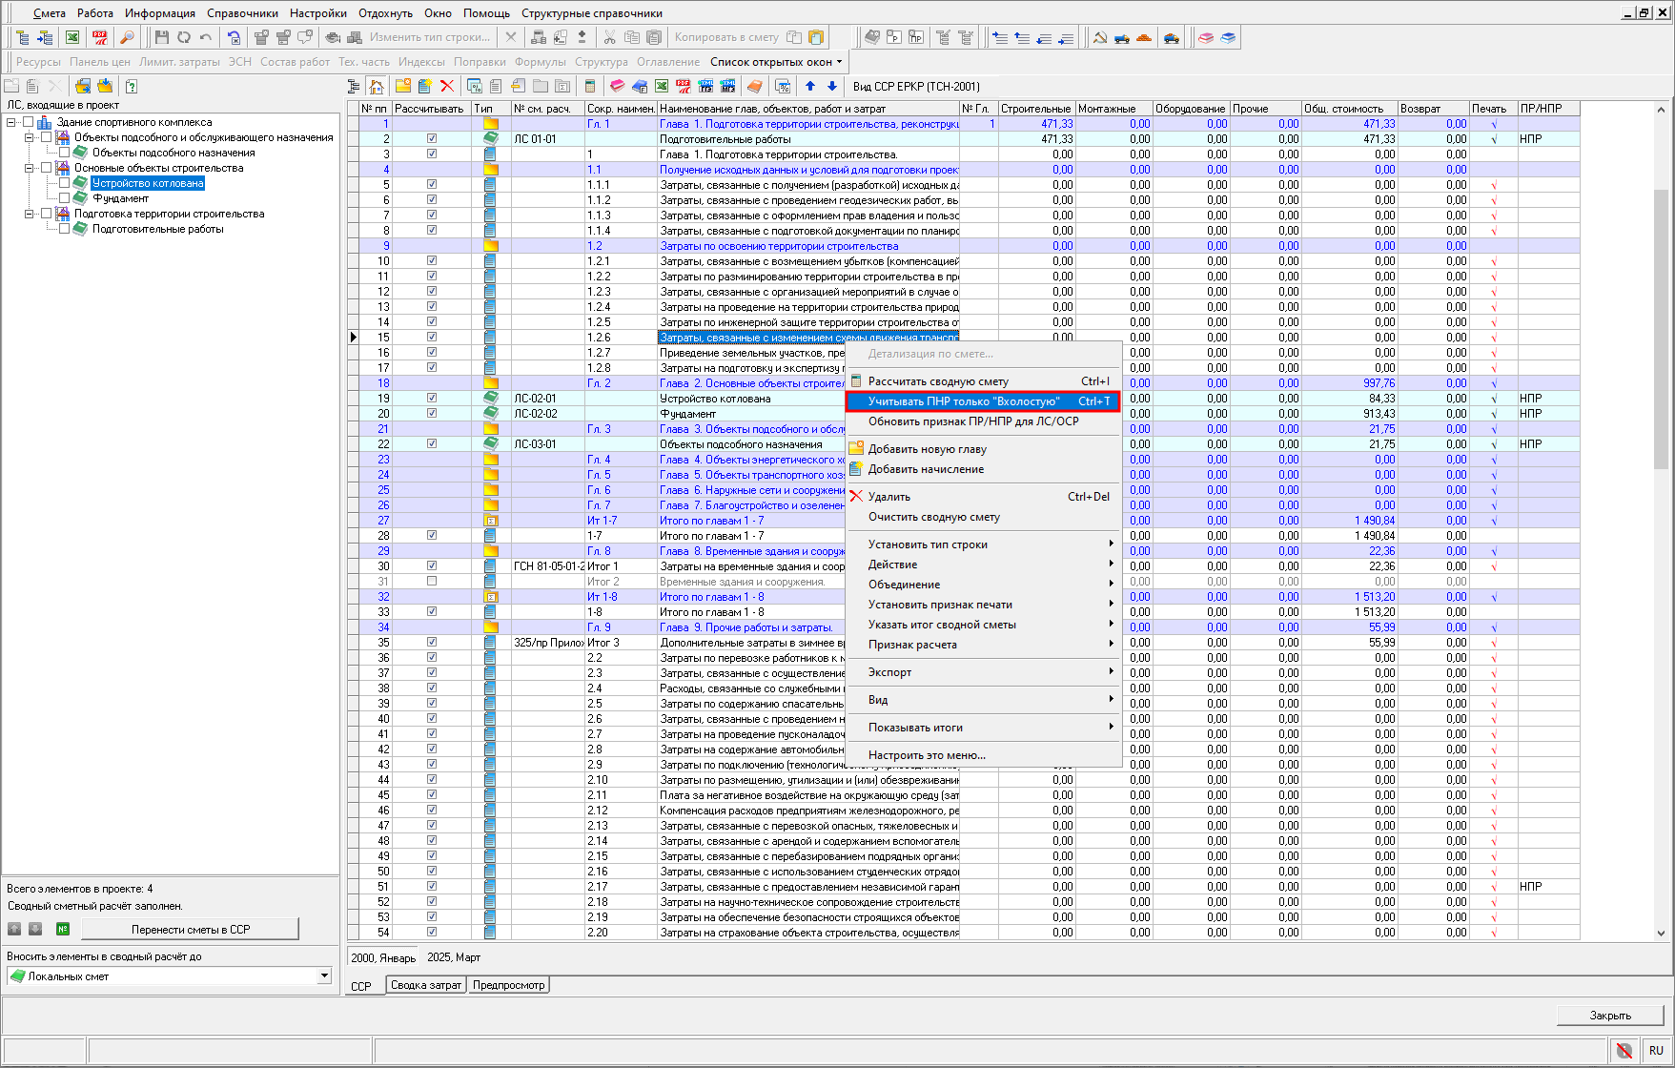This screenshot has height=1068, width=1675.
Task: Open the Локальных смет dropdown
Action: click(x=324, y=976)
